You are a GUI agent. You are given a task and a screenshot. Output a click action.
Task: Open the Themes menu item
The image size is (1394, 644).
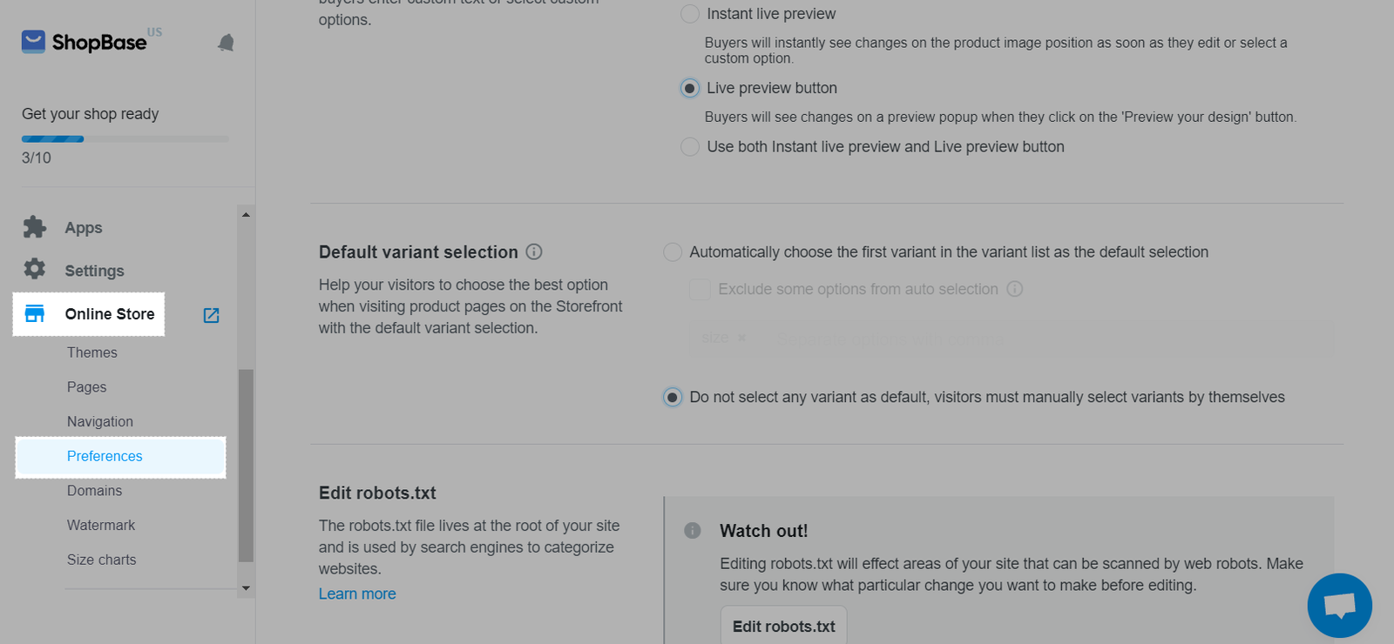(92, 352)
